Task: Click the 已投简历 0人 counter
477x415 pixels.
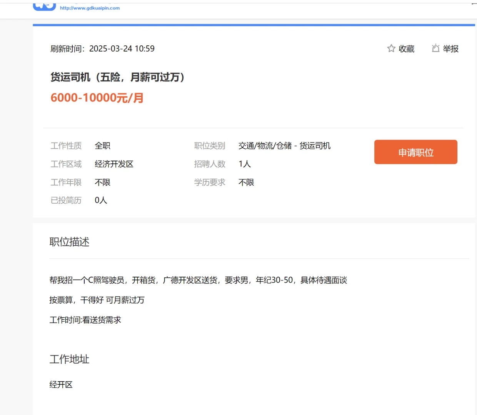Action: pos(78,200)
